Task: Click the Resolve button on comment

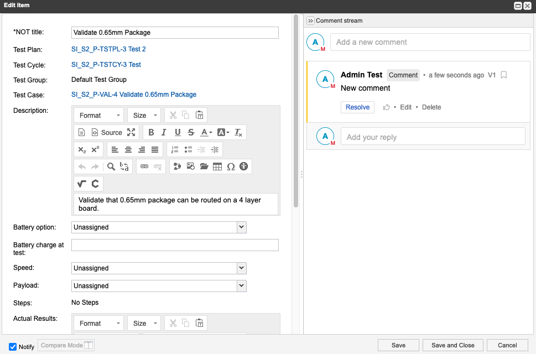Action: pos(357,107)
